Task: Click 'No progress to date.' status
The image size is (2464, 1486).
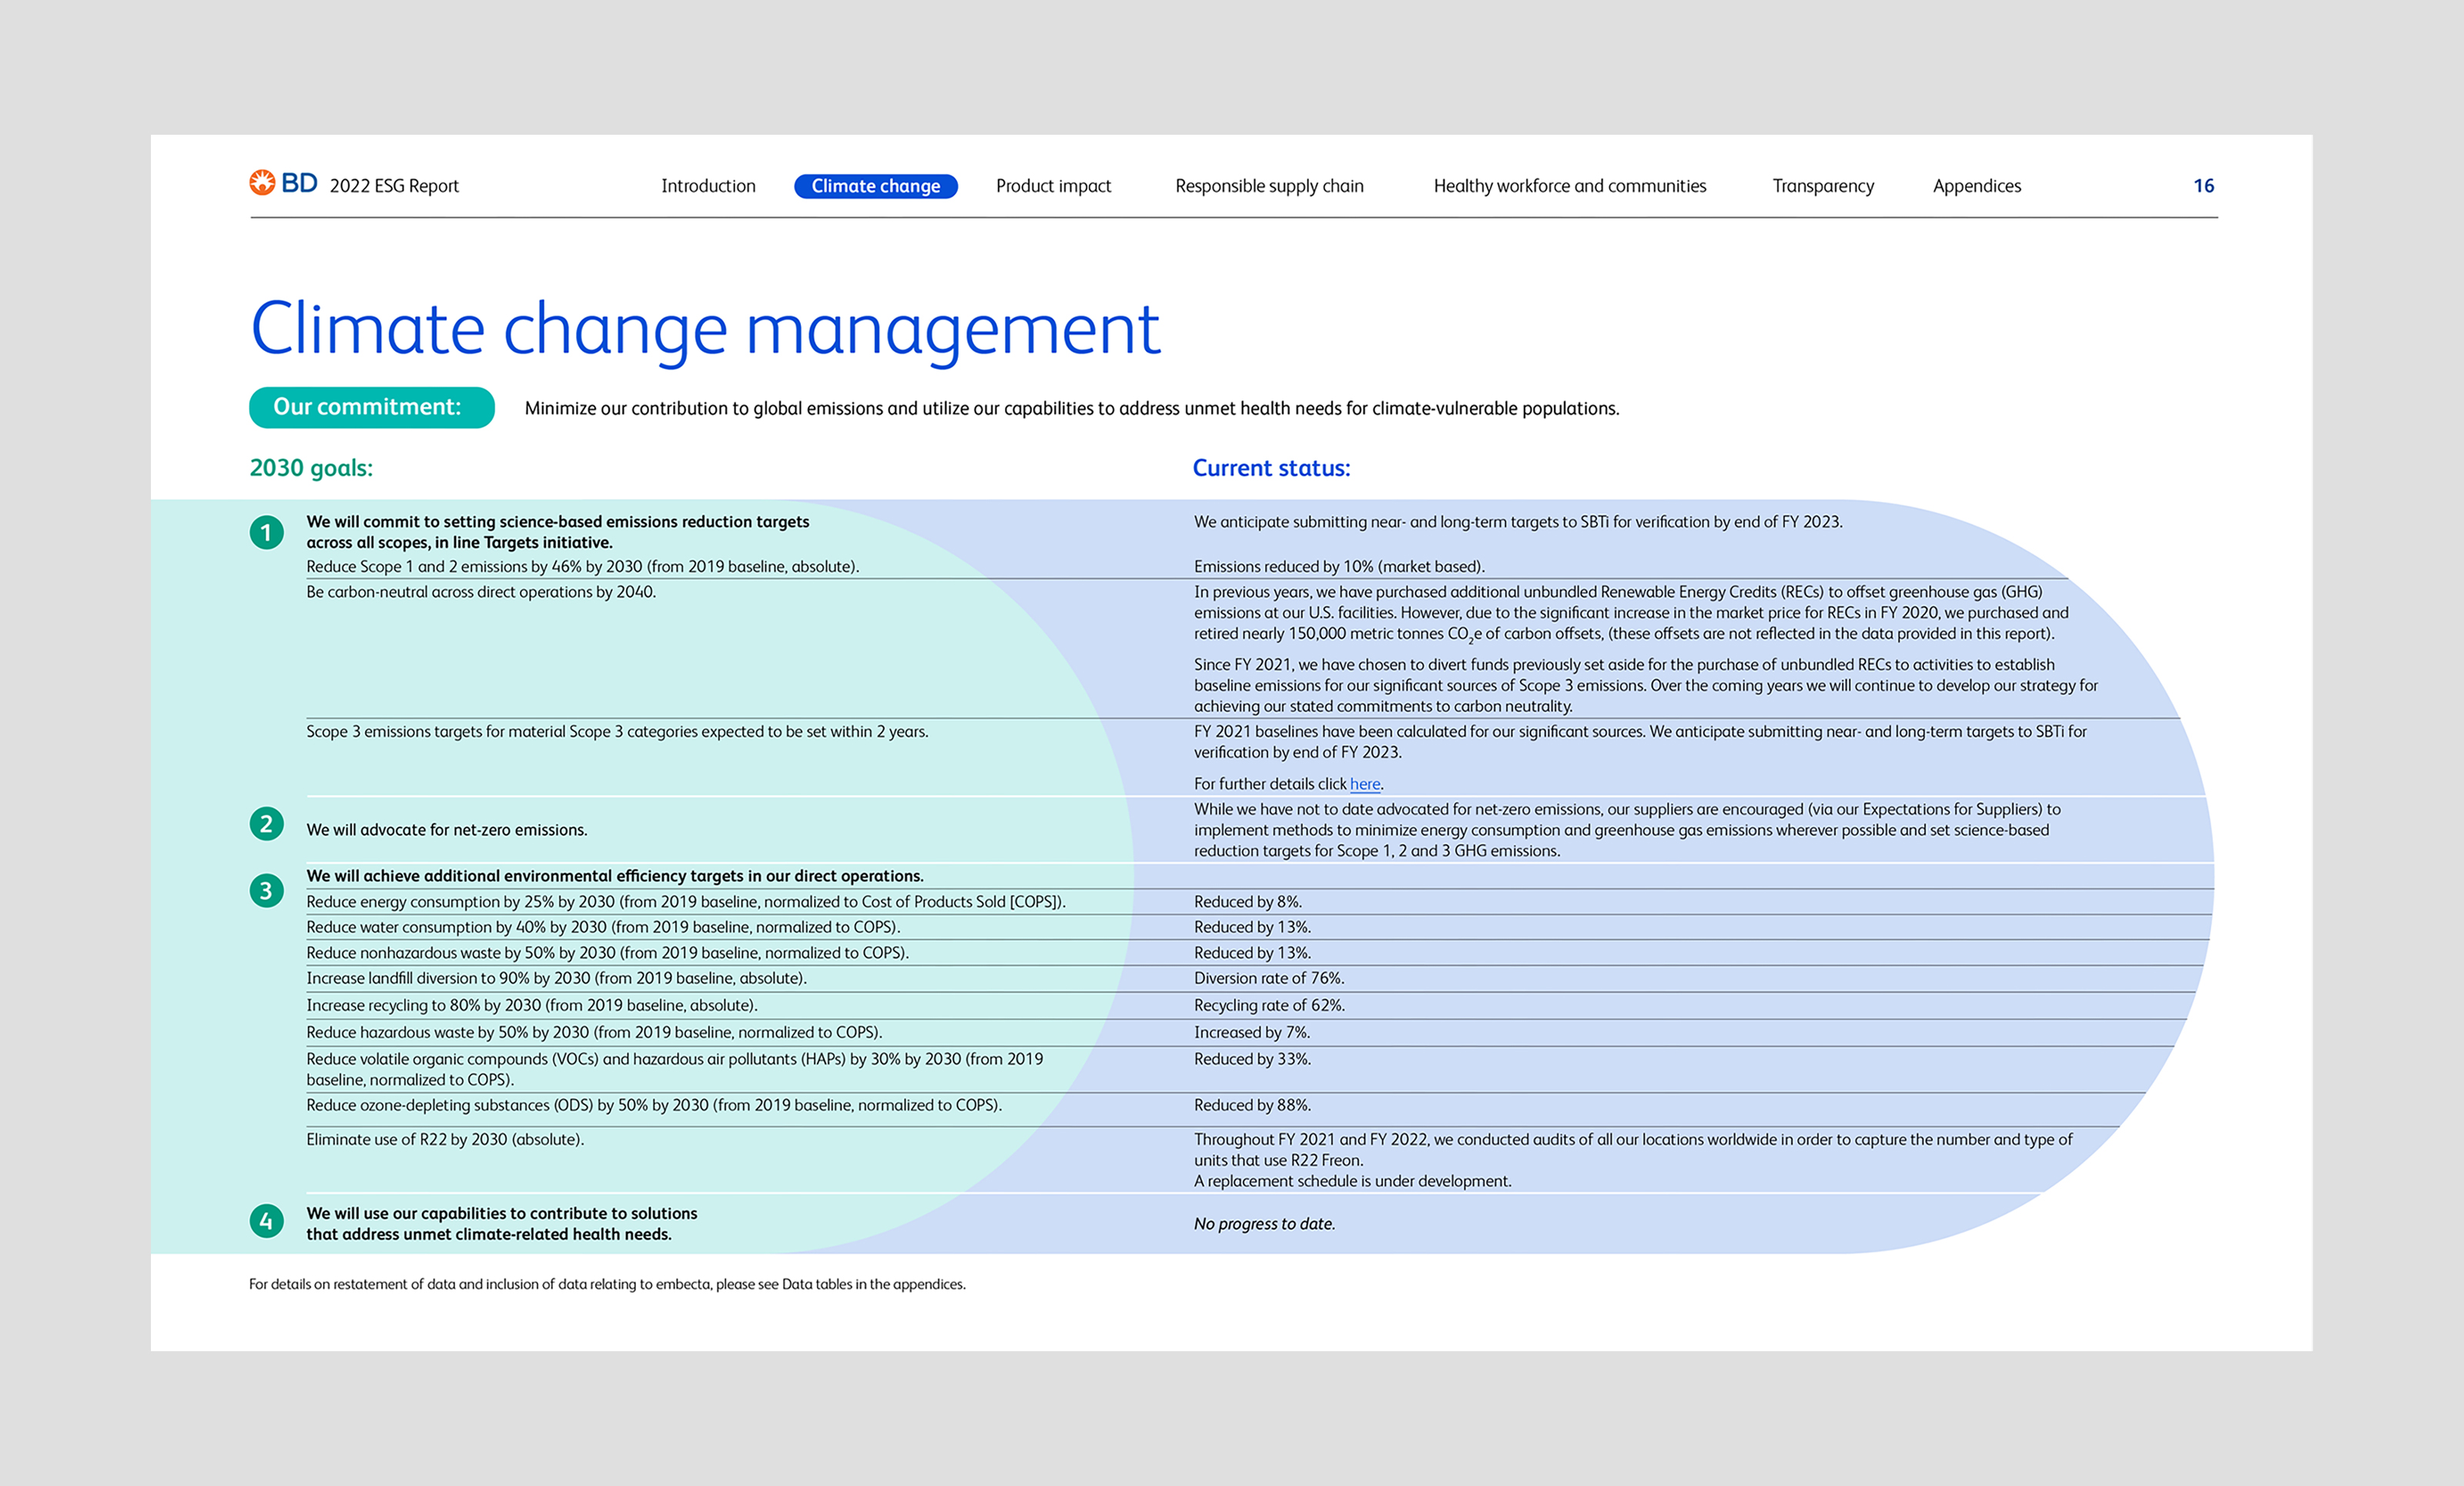Action: [x=1264, y=1224]
